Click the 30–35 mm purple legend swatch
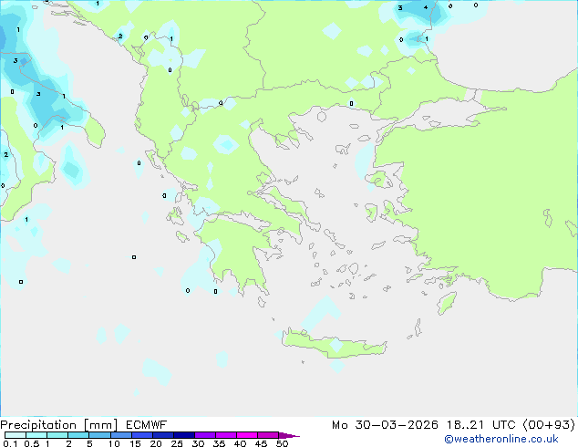578x447 pixels. [205, 435]
